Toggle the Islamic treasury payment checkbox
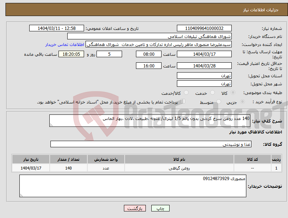 (183, 101)
